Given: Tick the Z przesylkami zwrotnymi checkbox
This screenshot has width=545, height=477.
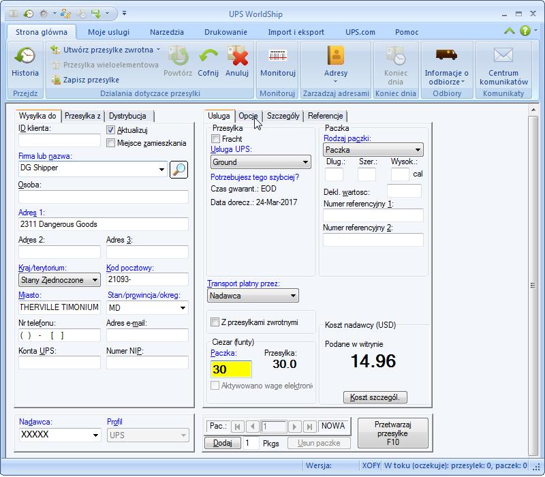Looking at the screenshot, I should coord(215,322).
